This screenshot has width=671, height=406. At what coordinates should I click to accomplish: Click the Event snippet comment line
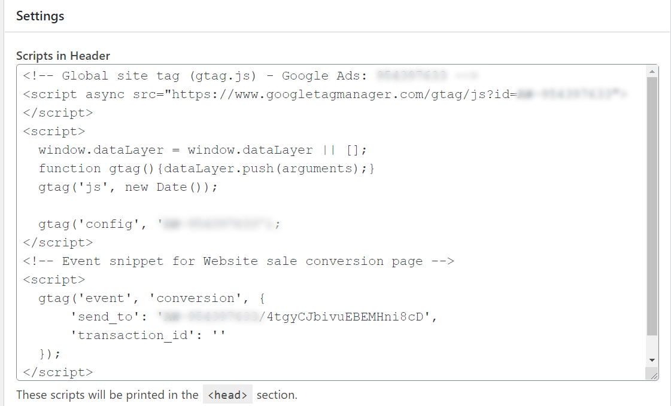(x=238, y=261)
